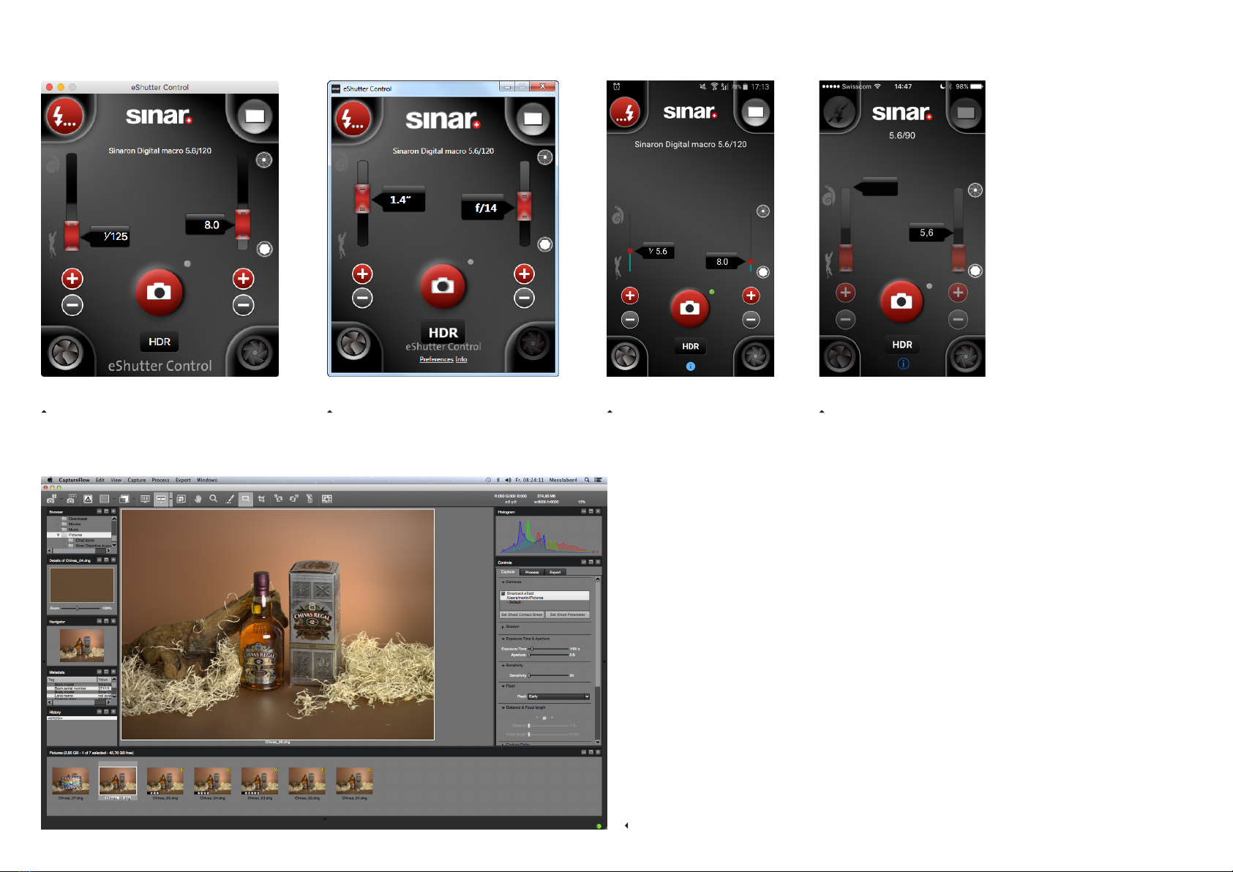The height and width of the screenshot is (872, 1233).
Task: Select the Chivas_03.dng thumbnail in the filmstrip
Action: pos(260,781)
